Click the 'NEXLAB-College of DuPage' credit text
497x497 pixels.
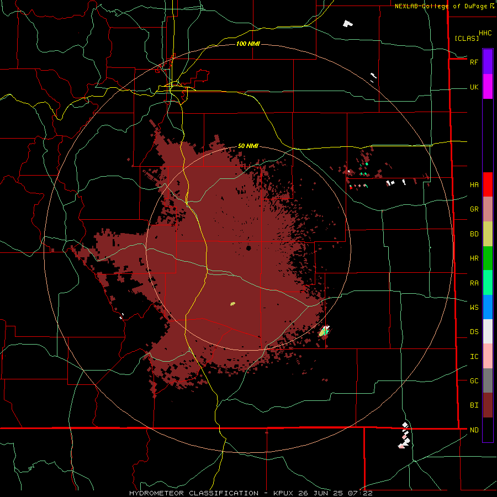click(441, 6)
